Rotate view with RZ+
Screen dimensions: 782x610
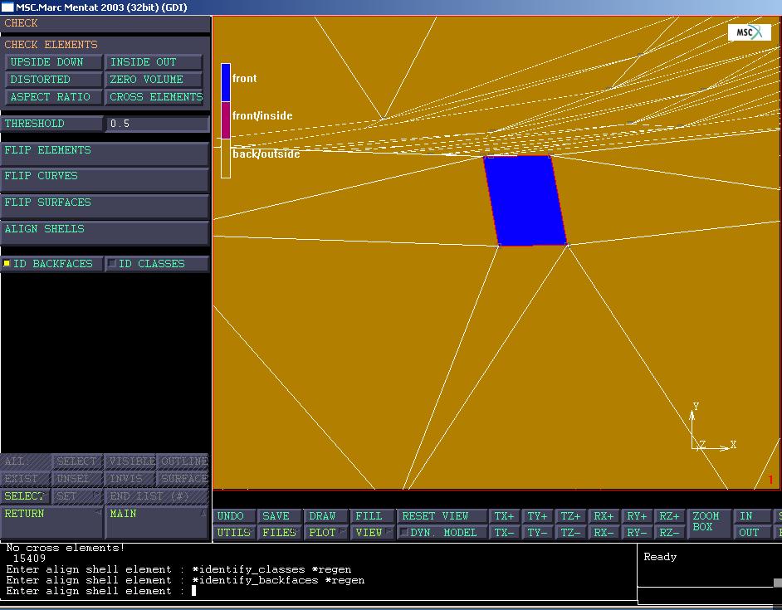670,515
